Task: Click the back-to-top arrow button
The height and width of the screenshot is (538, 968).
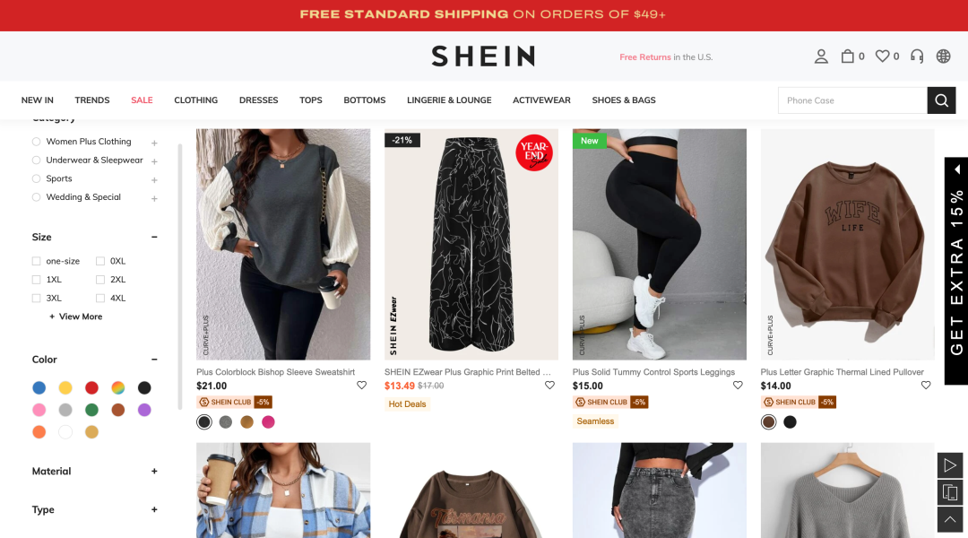Action: [x=950, y=520]
